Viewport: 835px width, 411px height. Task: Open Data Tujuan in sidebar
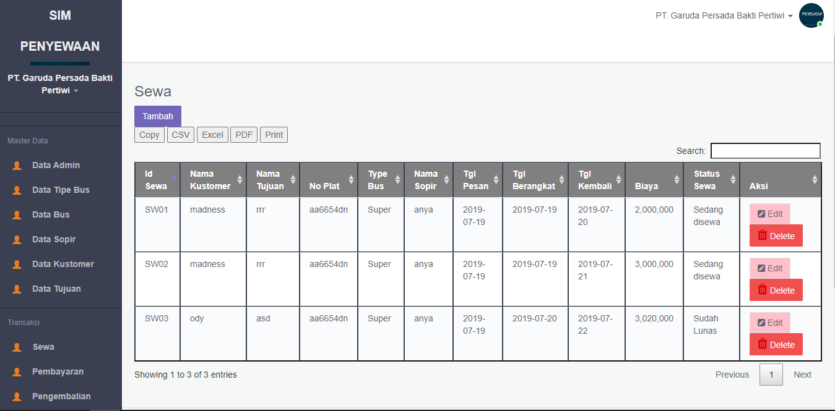(56, 289)
